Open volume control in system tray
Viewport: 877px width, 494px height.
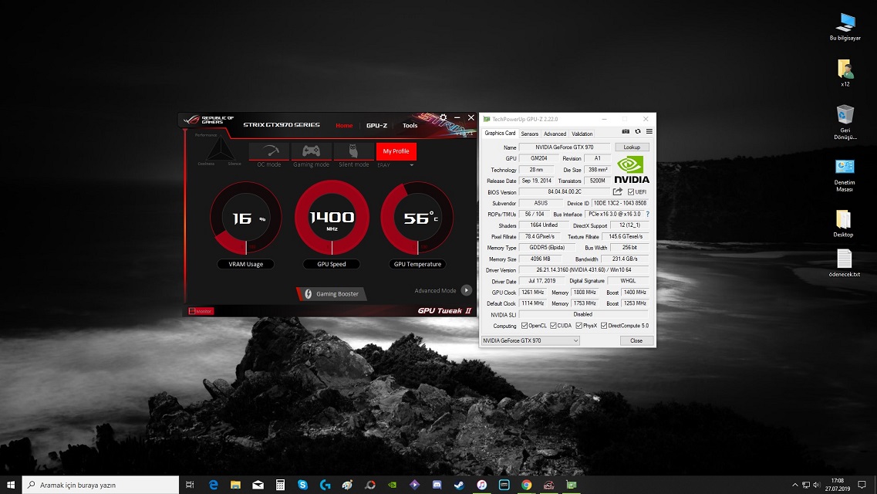[x=816, y=485]
